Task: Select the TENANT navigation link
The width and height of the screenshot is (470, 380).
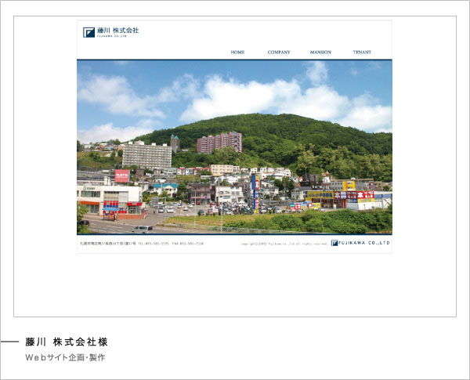Action: tap(362, 52)
